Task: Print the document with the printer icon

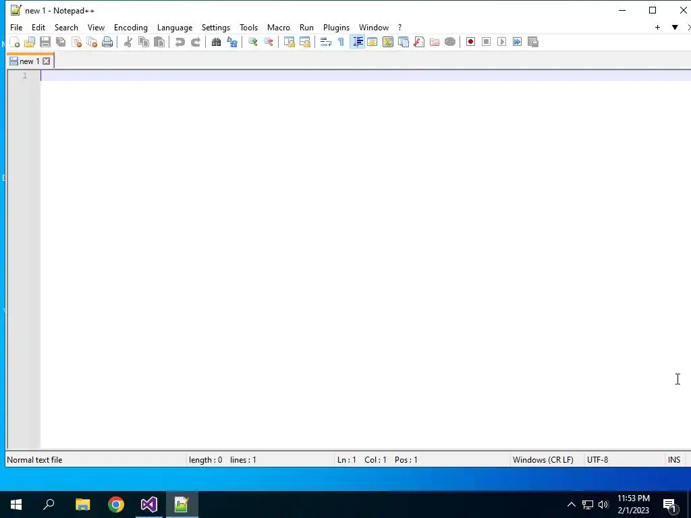Action: pyautogui.click(x=107, y=42)
